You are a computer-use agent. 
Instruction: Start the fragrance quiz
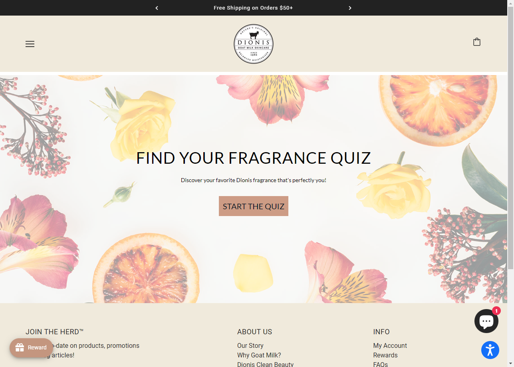(x=254, y=206)
